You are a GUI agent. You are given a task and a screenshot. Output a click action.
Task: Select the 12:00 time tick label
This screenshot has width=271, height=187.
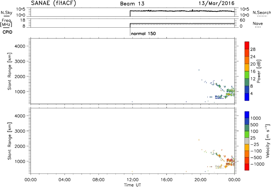pos(132,180)
